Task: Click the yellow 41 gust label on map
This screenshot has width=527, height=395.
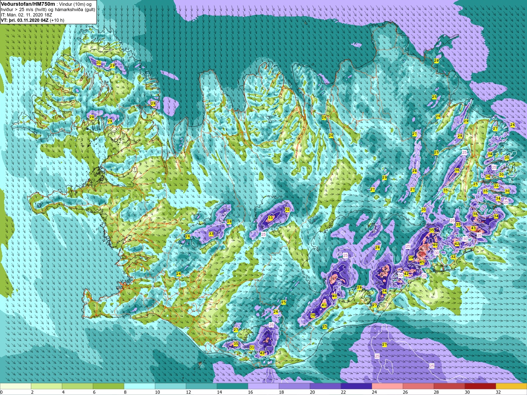Action: [324, 305]
